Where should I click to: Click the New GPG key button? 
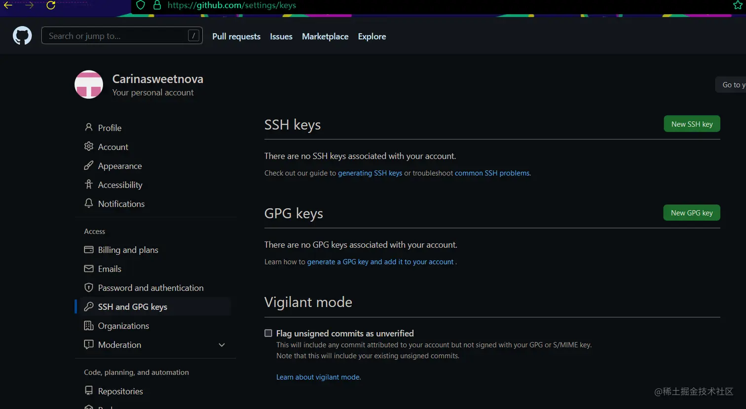pyautogui.click(x=692, y=213)
